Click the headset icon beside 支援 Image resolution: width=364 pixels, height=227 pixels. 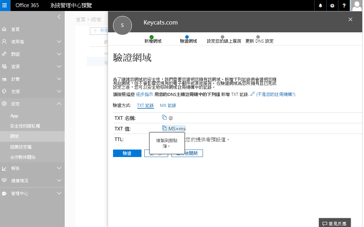[4, 91]
